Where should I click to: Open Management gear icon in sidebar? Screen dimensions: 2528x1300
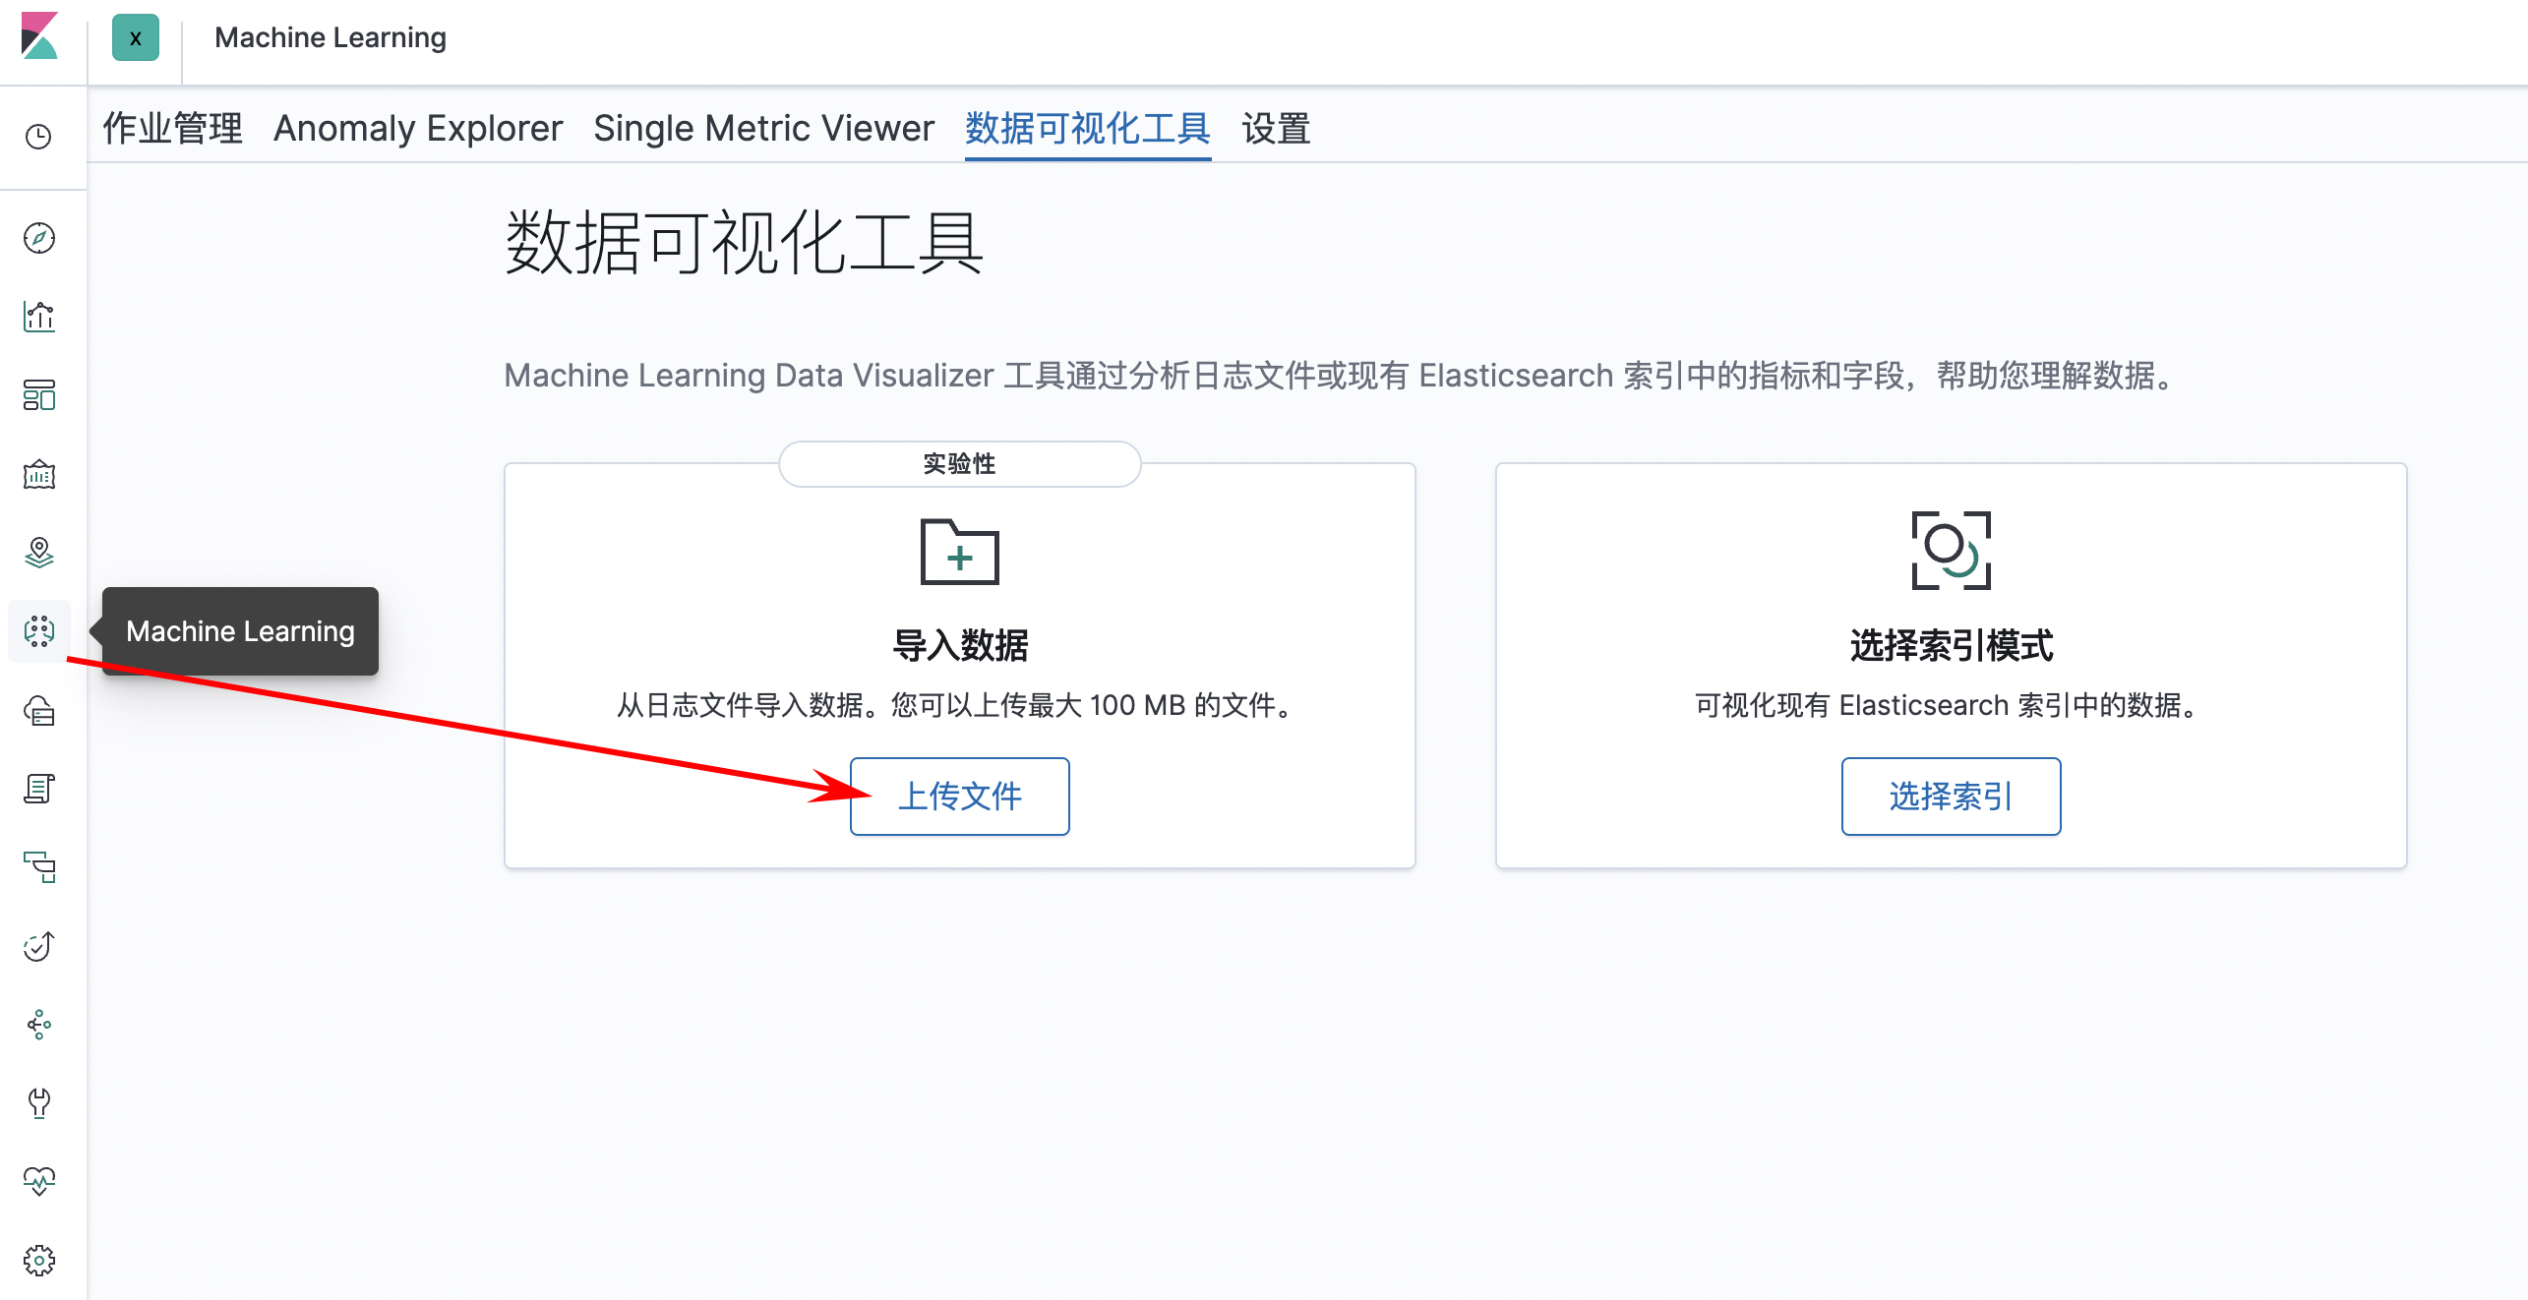(x=38, y=1261)
